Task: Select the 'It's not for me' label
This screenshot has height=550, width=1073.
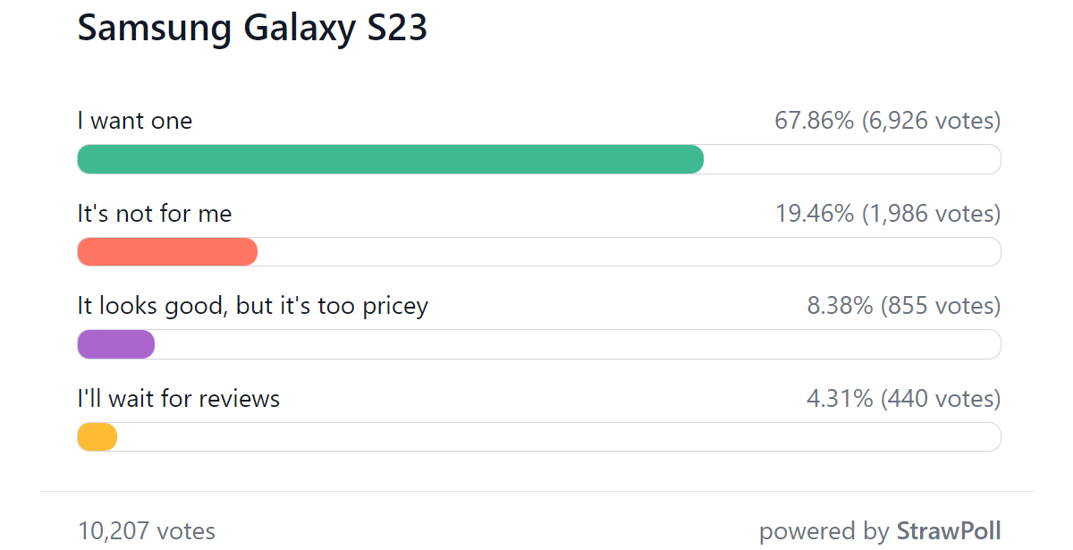Action: tap(155, 214)
